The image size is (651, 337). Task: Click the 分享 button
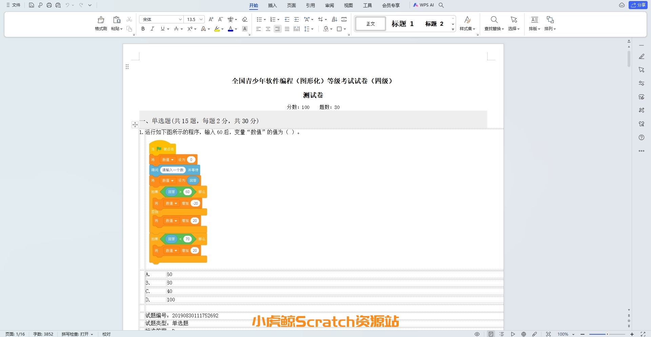[x=639, y=5]
